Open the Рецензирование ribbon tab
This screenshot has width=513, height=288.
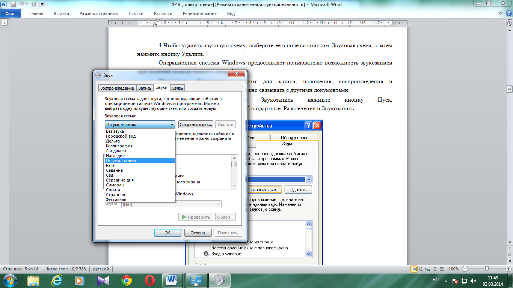pyautogui.click(x=200, y=13)
